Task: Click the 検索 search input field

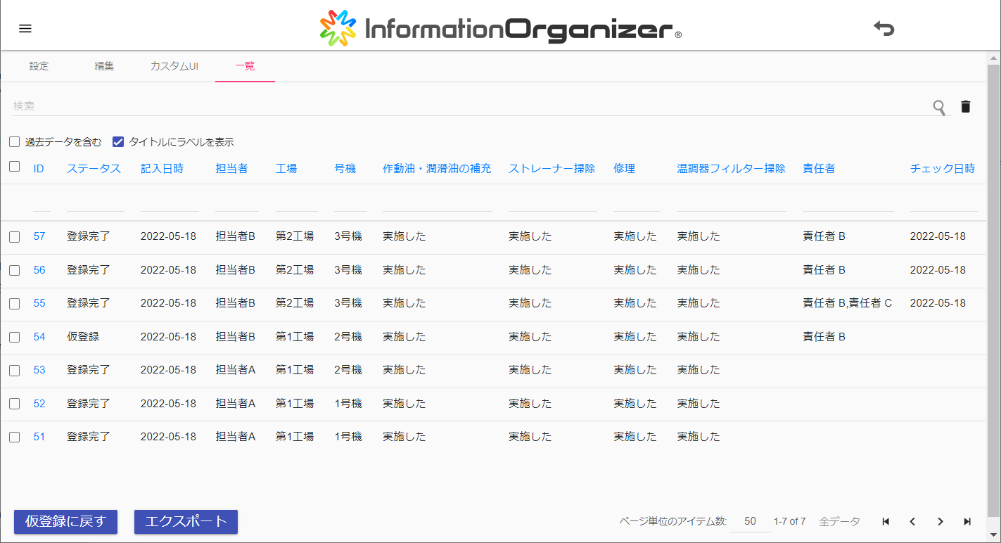Action: click(x=464, y=106)
